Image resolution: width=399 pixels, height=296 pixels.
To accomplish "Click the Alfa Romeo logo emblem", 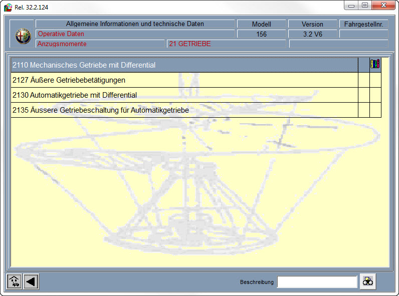I will 23,36.
